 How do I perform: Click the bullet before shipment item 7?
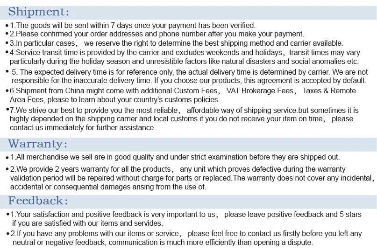click(x=7, y=110)
